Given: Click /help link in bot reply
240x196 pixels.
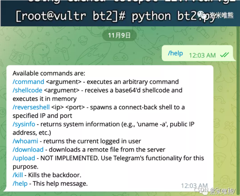Looking at the screenshot, I should (x=20, y=184).
